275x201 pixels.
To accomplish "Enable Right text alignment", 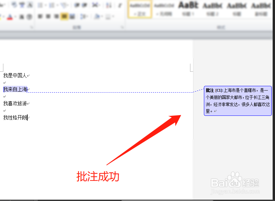I will pos(56,16).
